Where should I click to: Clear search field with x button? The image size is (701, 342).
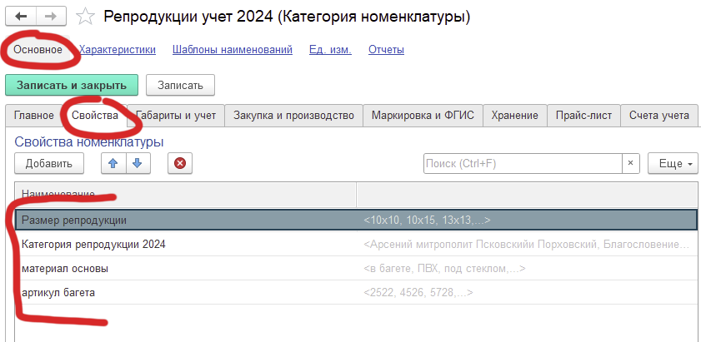click(x=631, y=164)
